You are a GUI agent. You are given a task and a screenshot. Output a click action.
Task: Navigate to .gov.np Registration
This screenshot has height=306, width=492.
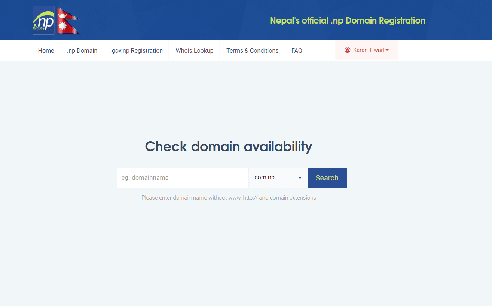pos(136,50)
